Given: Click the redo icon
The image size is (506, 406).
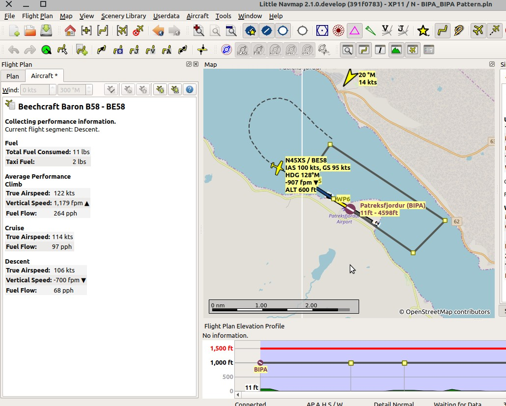Looking at the screenshot, I should tap(30, 49).
